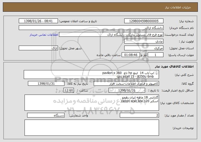Image resolution: width=201 pixels, height=142 pixels.
Task: Click the label واحد شمارش
Action: click(x=79, y=115)
